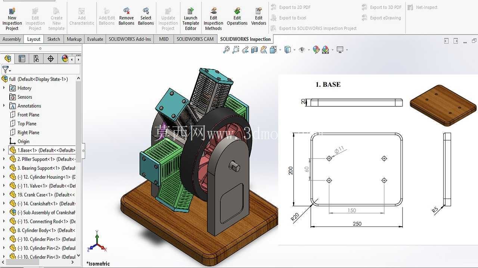Click Export to SOLIDWORKS Inspection Project
This screenshot has width=478, height=268.
[314, 28]
